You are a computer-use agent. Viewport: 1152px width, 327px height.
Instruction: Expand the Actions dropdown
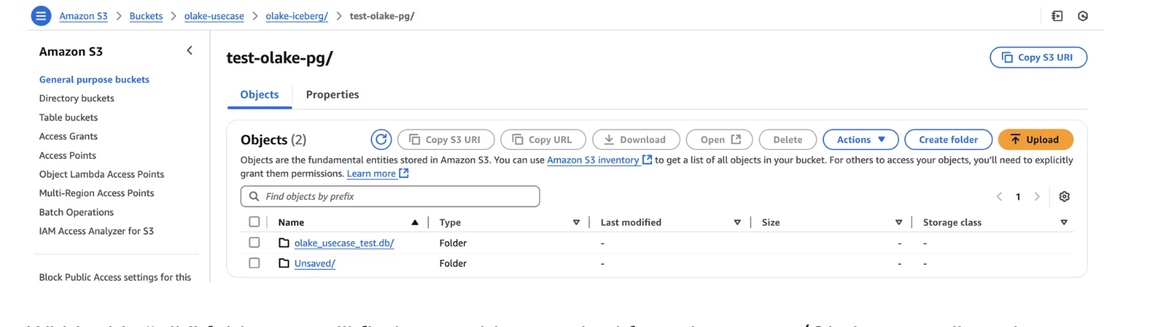pos(860,139)
